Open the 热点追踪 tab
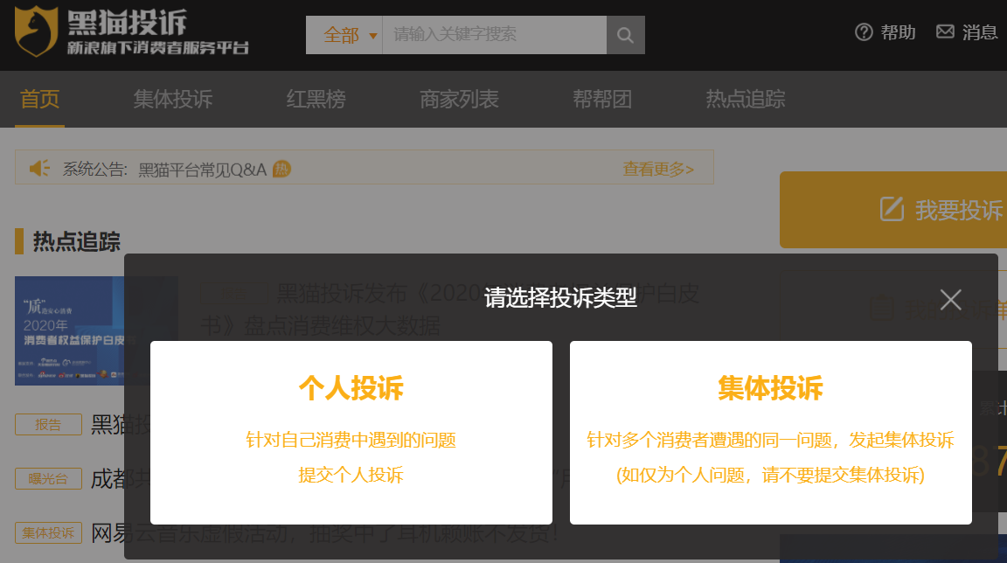1007x563 pixels. click(745, 99)
